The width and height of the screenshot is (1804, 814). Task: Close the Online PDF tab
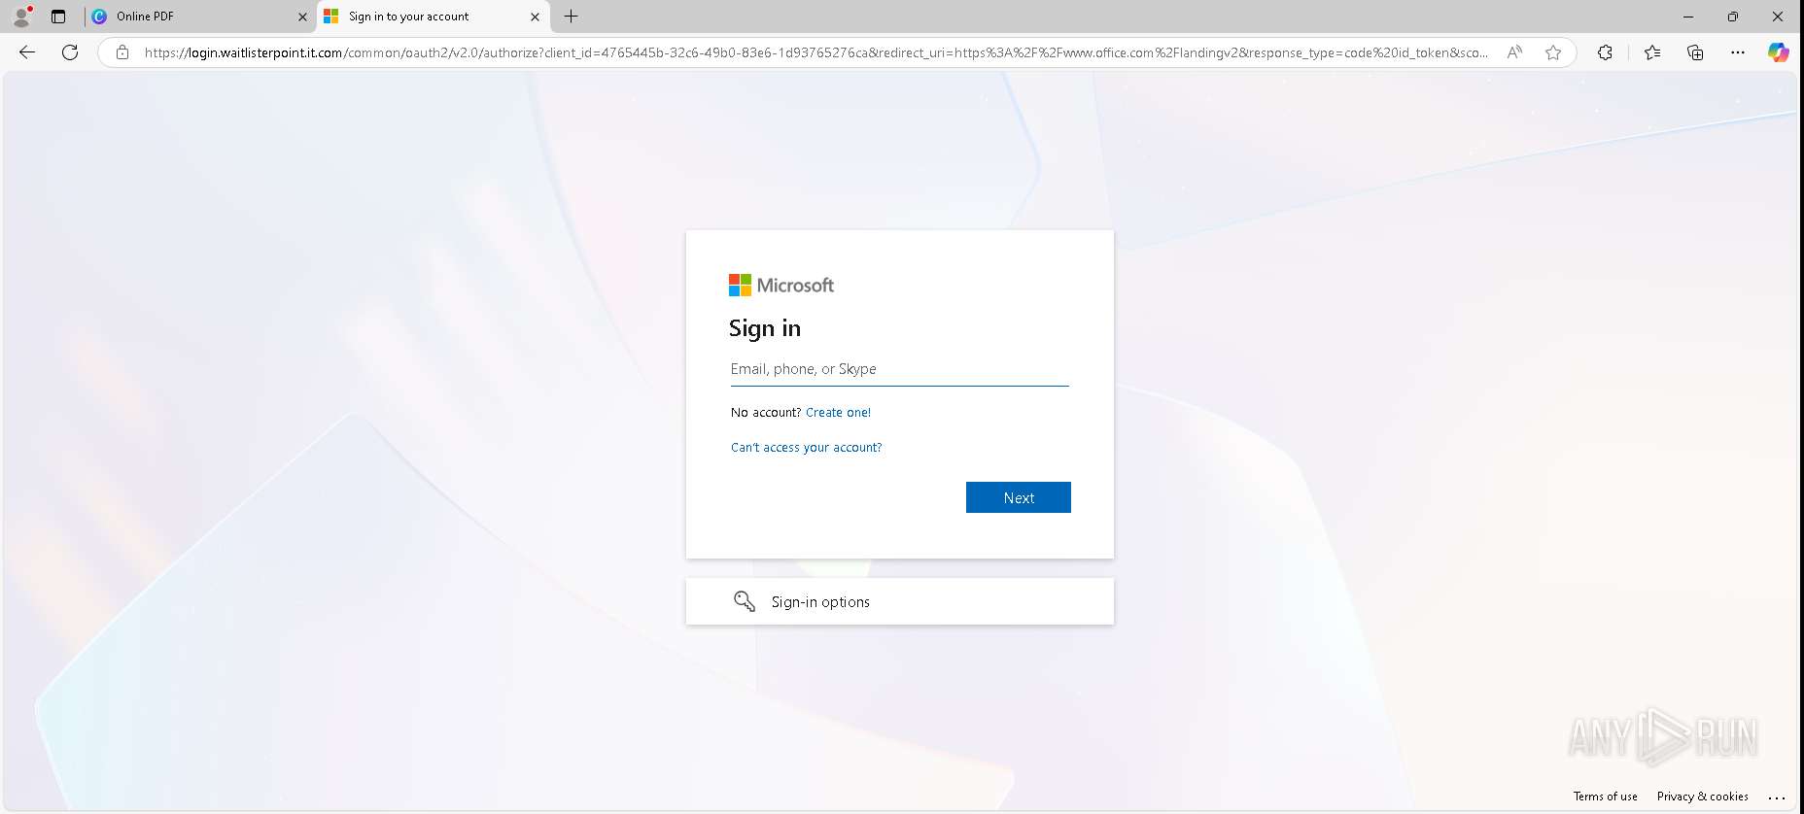pos(302,17)
